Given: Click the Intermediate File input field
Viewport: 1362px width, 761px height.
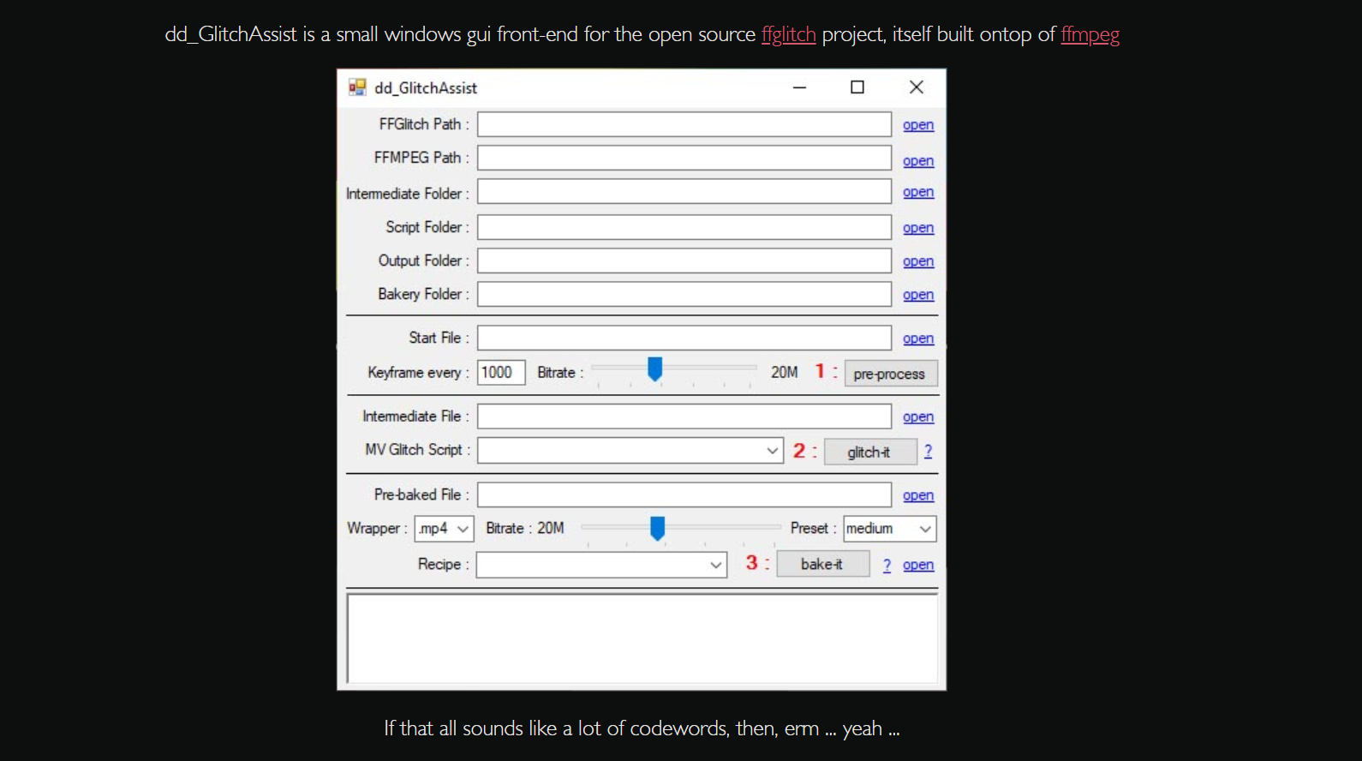Looking at the screenshot, I should tap(684, 416).
